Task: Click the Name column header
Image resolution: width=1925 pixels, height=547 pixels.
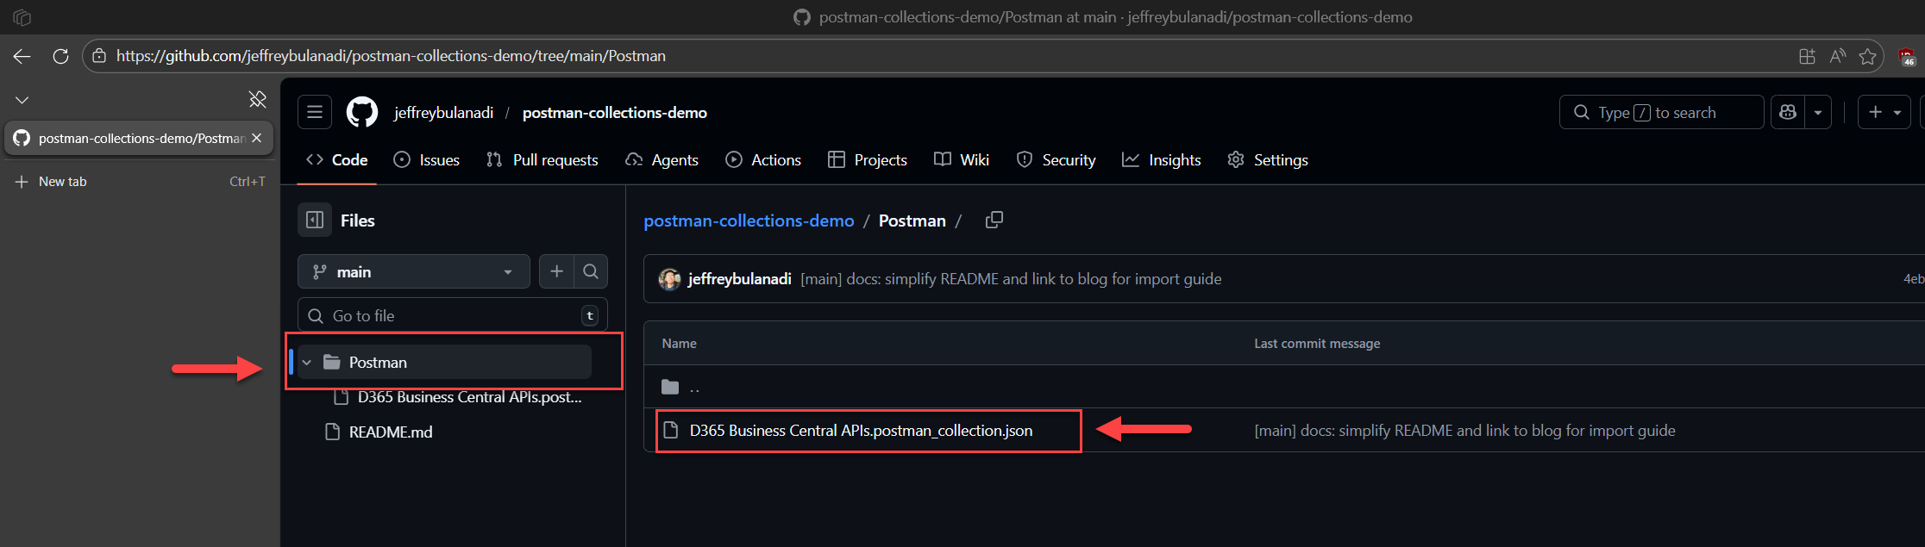Action: pyautogui.click(x=680, y=343)
